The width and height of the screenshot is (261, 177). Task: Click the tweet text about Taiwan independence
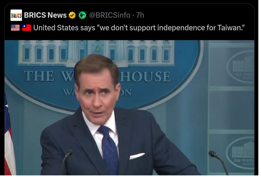[x=139, y=28]
